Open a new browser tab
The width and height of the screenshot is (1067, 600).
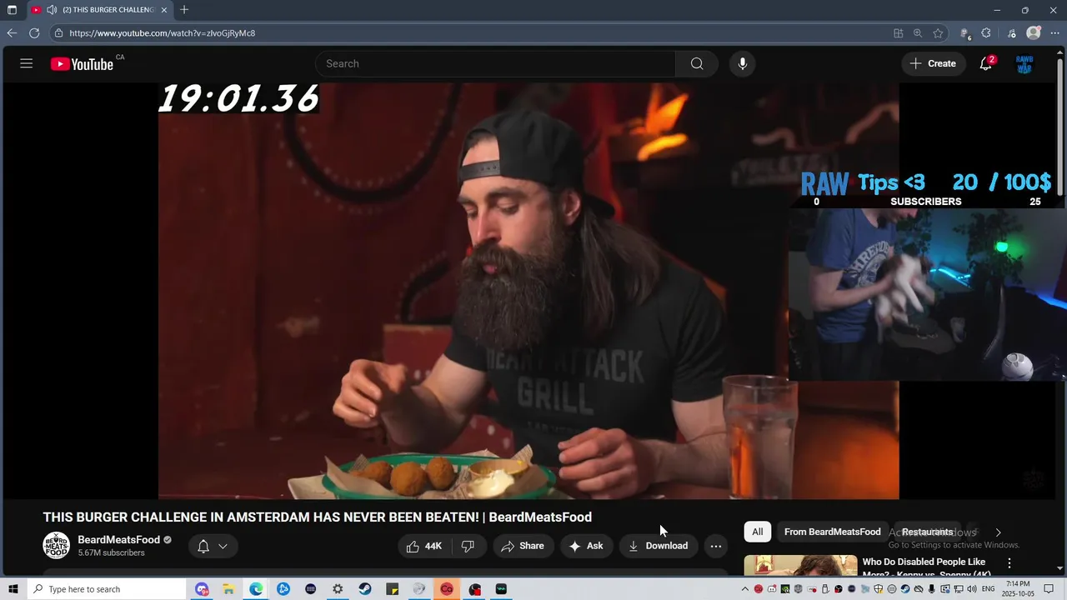(x=184, y=10)
